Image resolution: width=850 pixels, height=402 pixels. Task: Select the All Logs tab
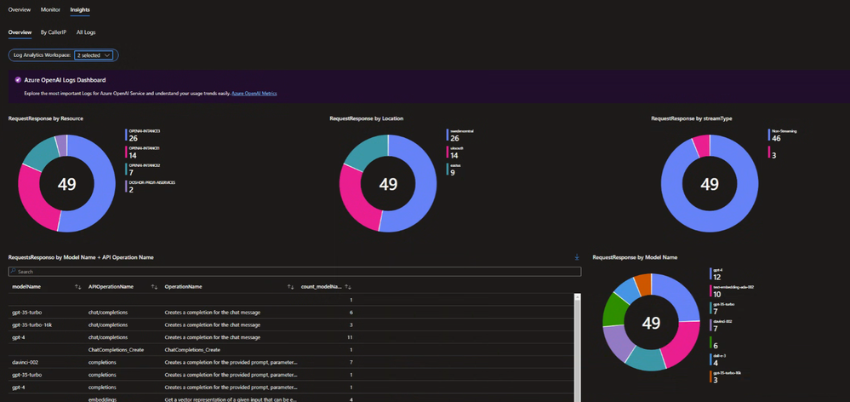(x=86, y=32)
